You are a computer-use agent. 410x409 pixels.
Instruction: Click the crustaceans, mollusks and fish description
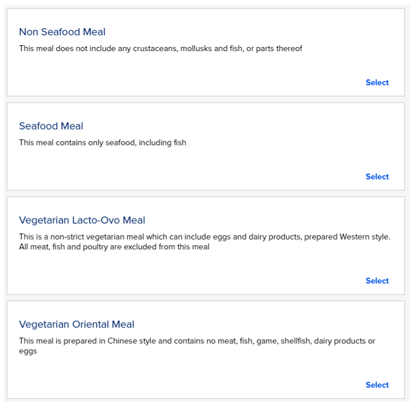[x=160, y=48]
